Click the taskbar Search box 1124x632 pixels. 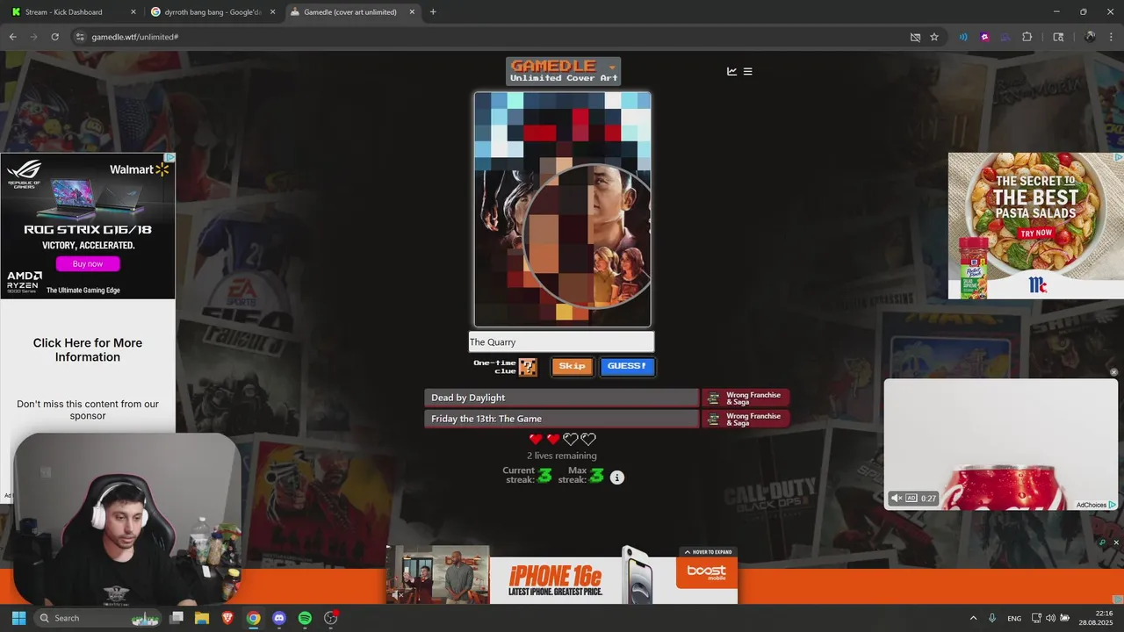tap(97, 618)
